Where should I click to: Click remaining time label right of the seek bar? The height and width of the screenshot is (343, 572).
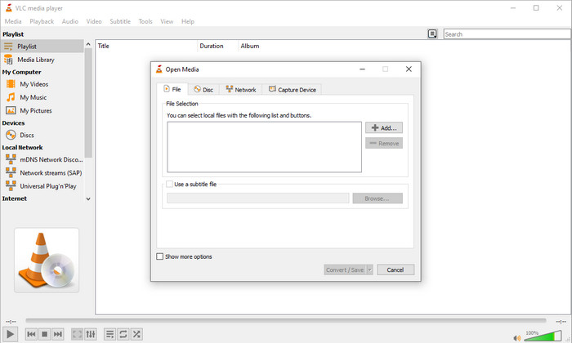click(561, 322)
